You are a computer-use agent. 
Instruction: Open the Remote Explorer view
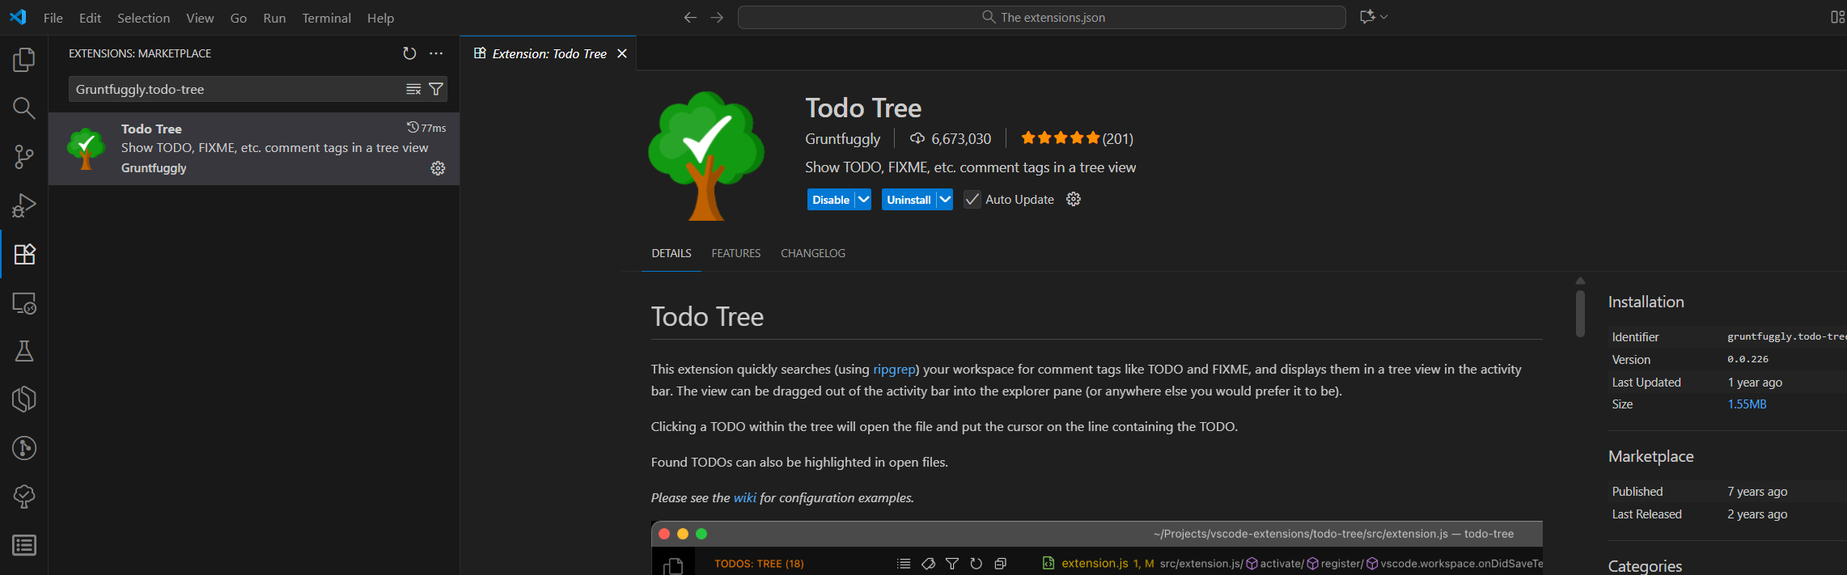click(24, 303)
